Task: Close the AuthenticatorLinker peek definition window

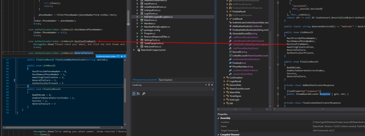Action: click(x=125, y=56)
